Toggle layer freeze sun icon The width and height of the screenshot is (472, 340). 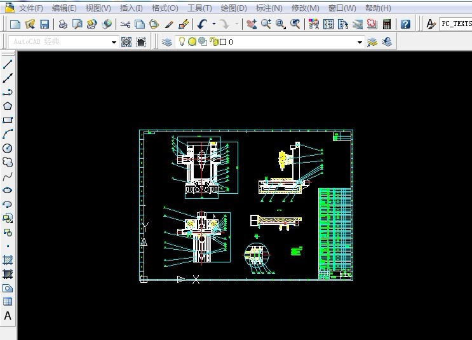192,42
